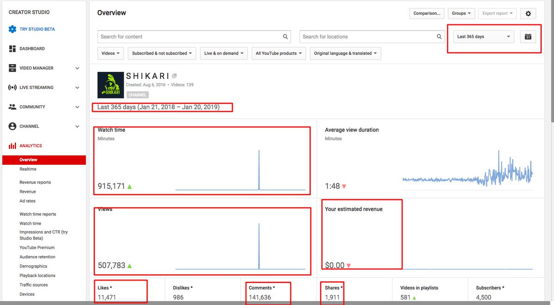
Task: Open the Realtime report
Action: (28, 169)
